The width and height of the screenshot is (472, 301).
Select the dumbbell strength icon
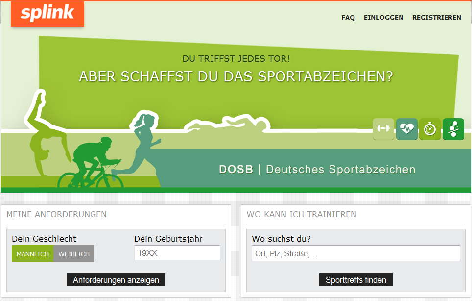tap(383, 129)
